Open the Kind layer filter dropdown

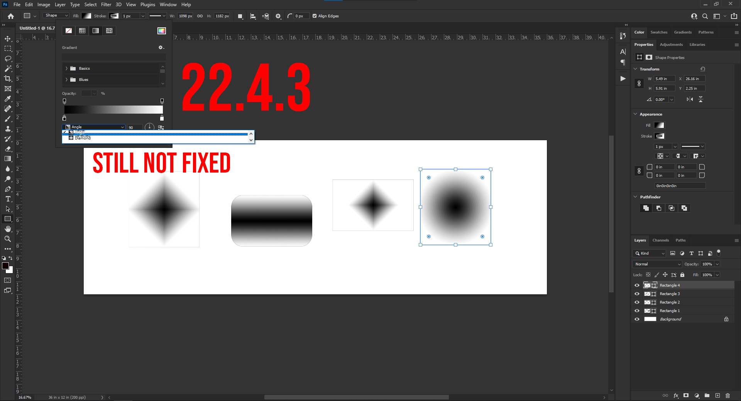(649, 253)
